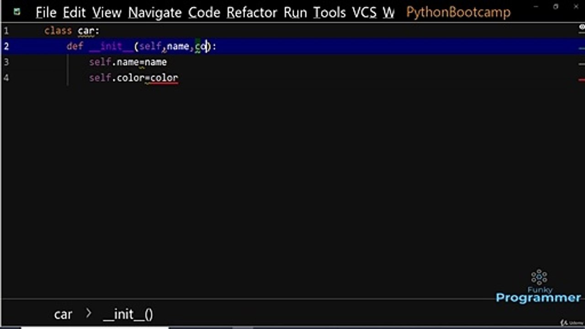The width and height of the screenshot is (585, 329).
Task: Open the Run menu
Action: [x=295, y=12]
